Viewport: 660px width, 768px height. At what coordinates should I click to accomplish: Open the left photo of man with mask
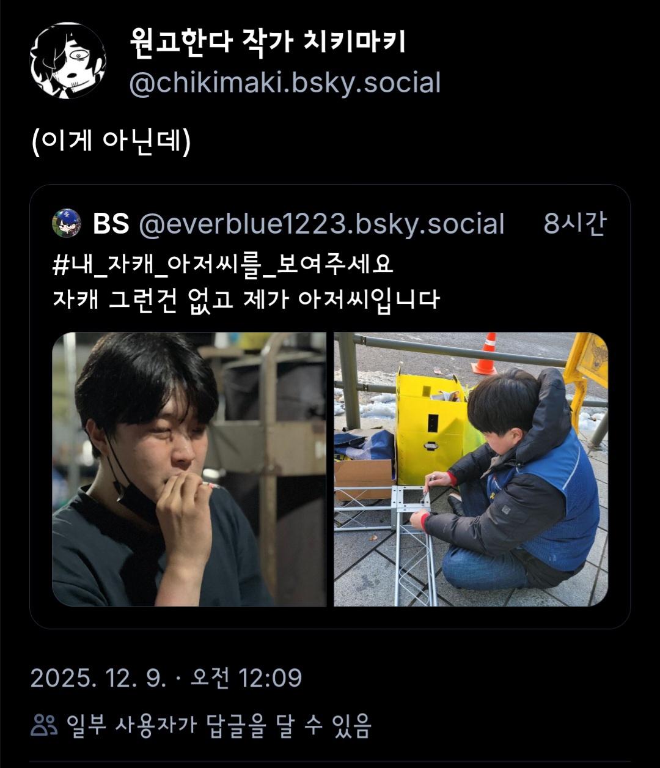coord(189,469)
